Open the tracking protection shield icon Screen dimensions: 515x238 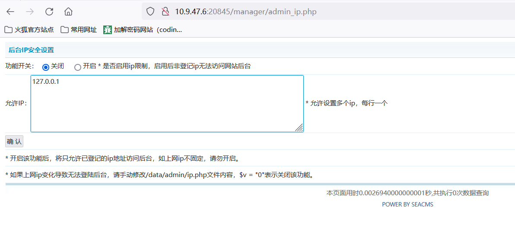coord(150,12)
